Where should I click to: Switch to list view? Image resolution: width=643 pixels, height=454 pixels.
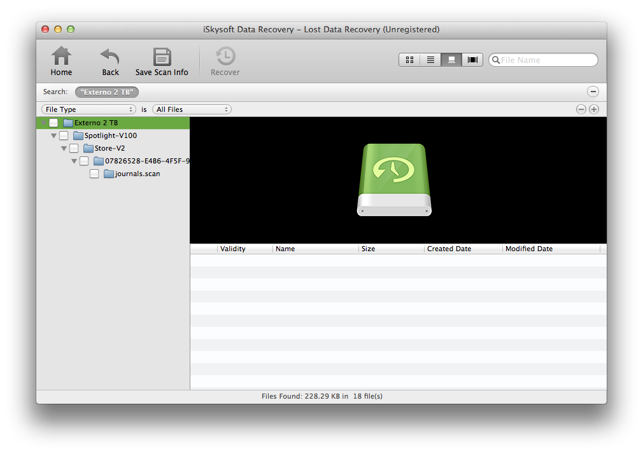[430, 60]
